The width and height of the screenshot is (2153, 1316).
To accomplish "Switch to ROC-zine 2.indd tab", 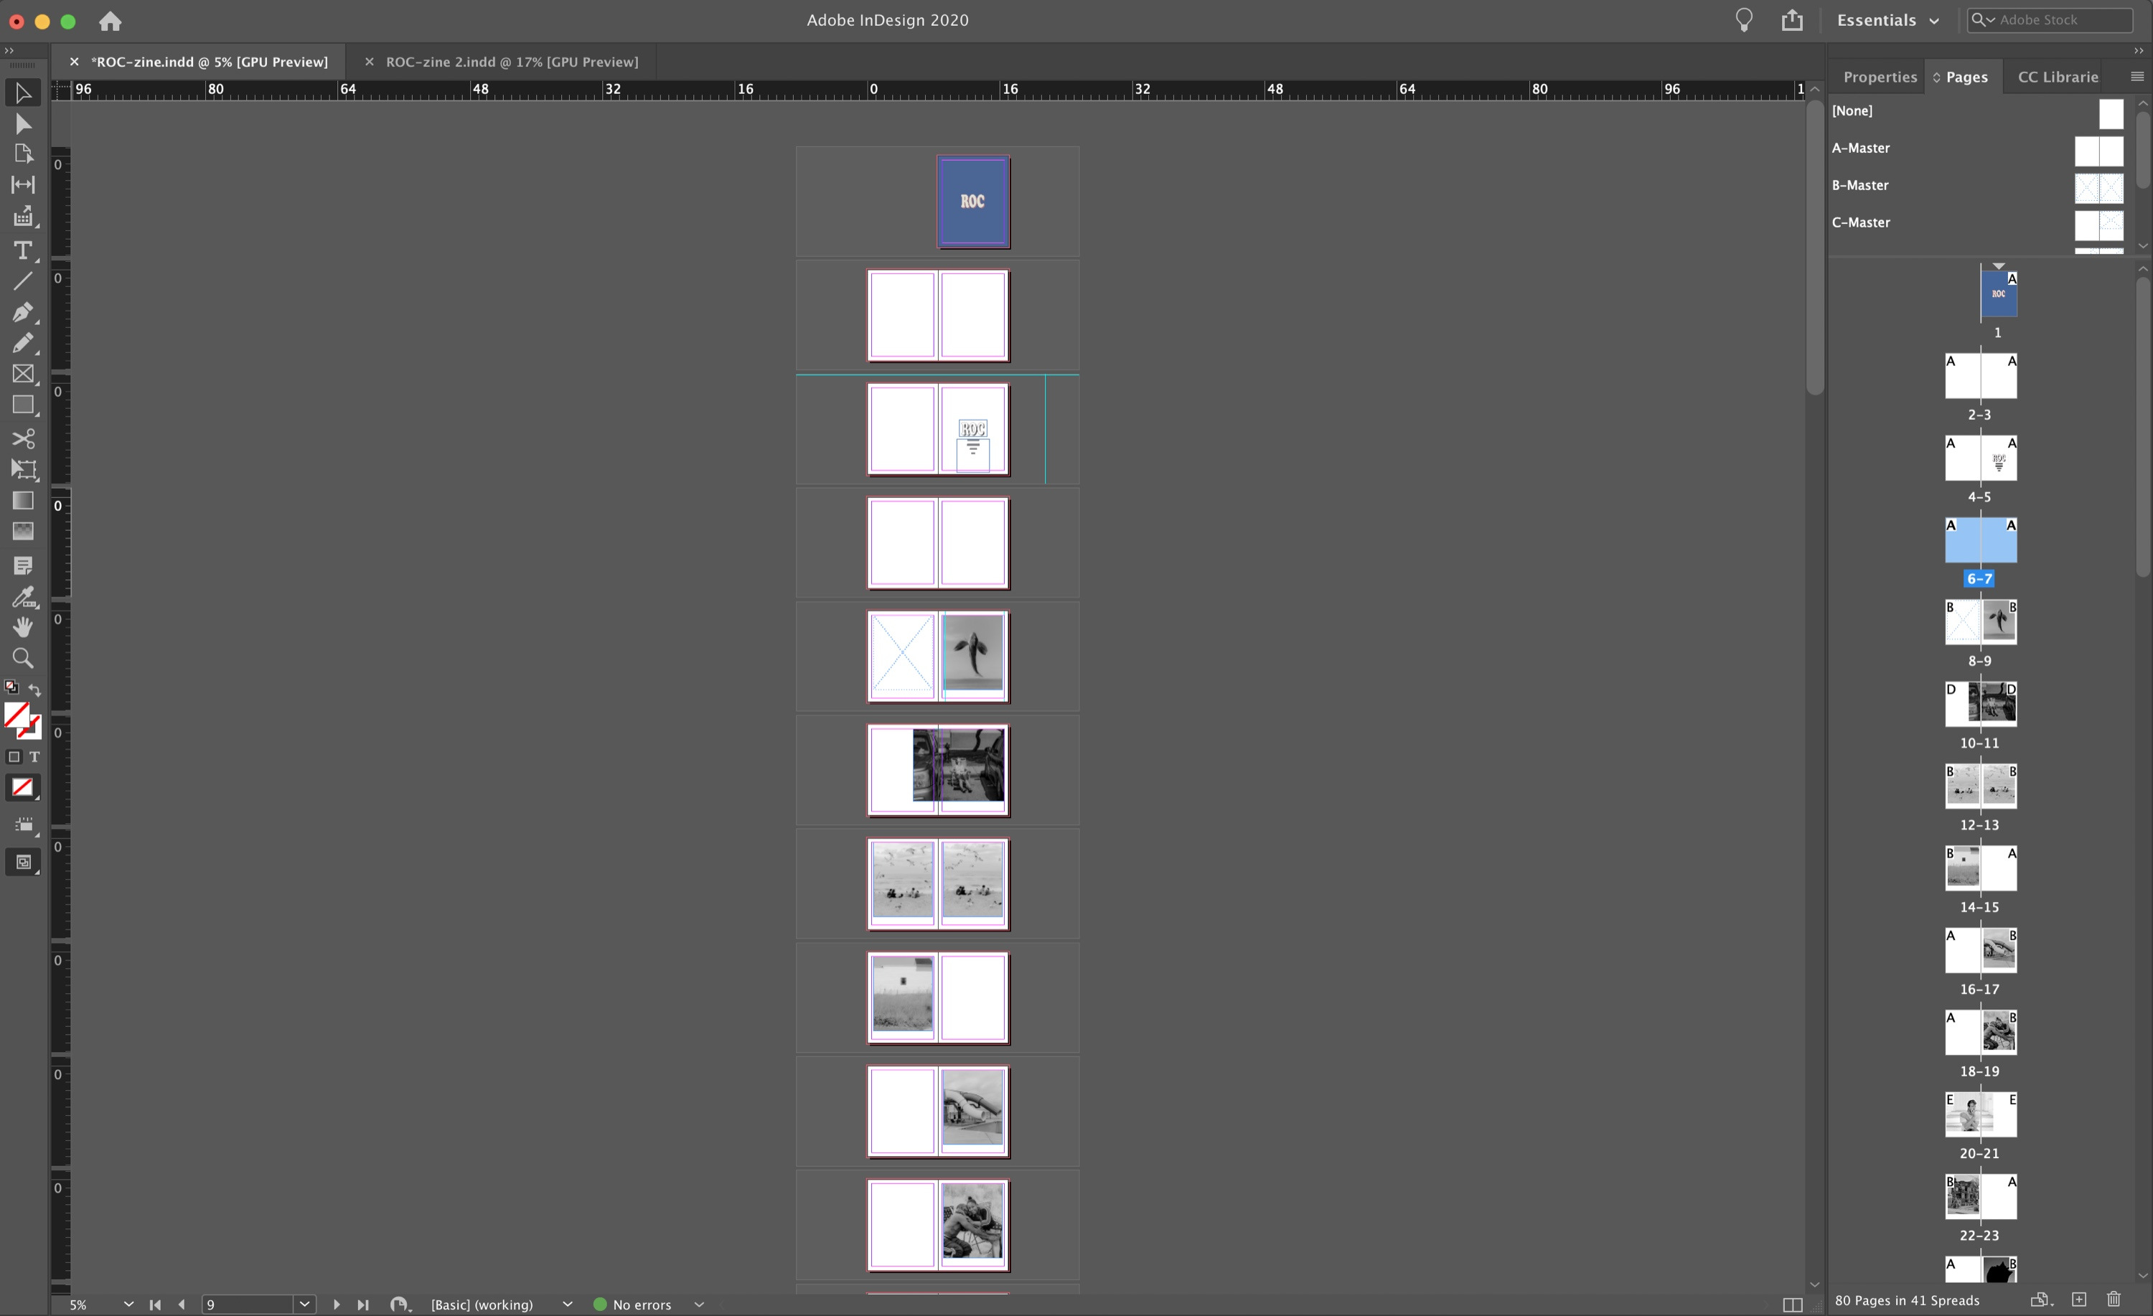I will (511, 62).
